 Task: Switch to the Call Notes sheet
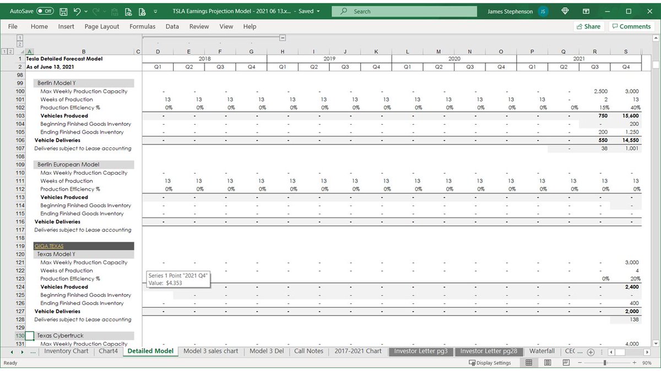point(308,351)
